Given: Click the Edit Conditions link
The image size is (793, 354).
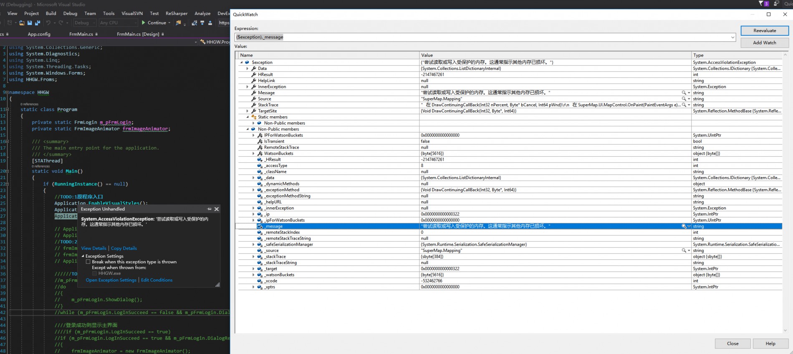Looking at the screenshot, I should click(x=157, y=280).
